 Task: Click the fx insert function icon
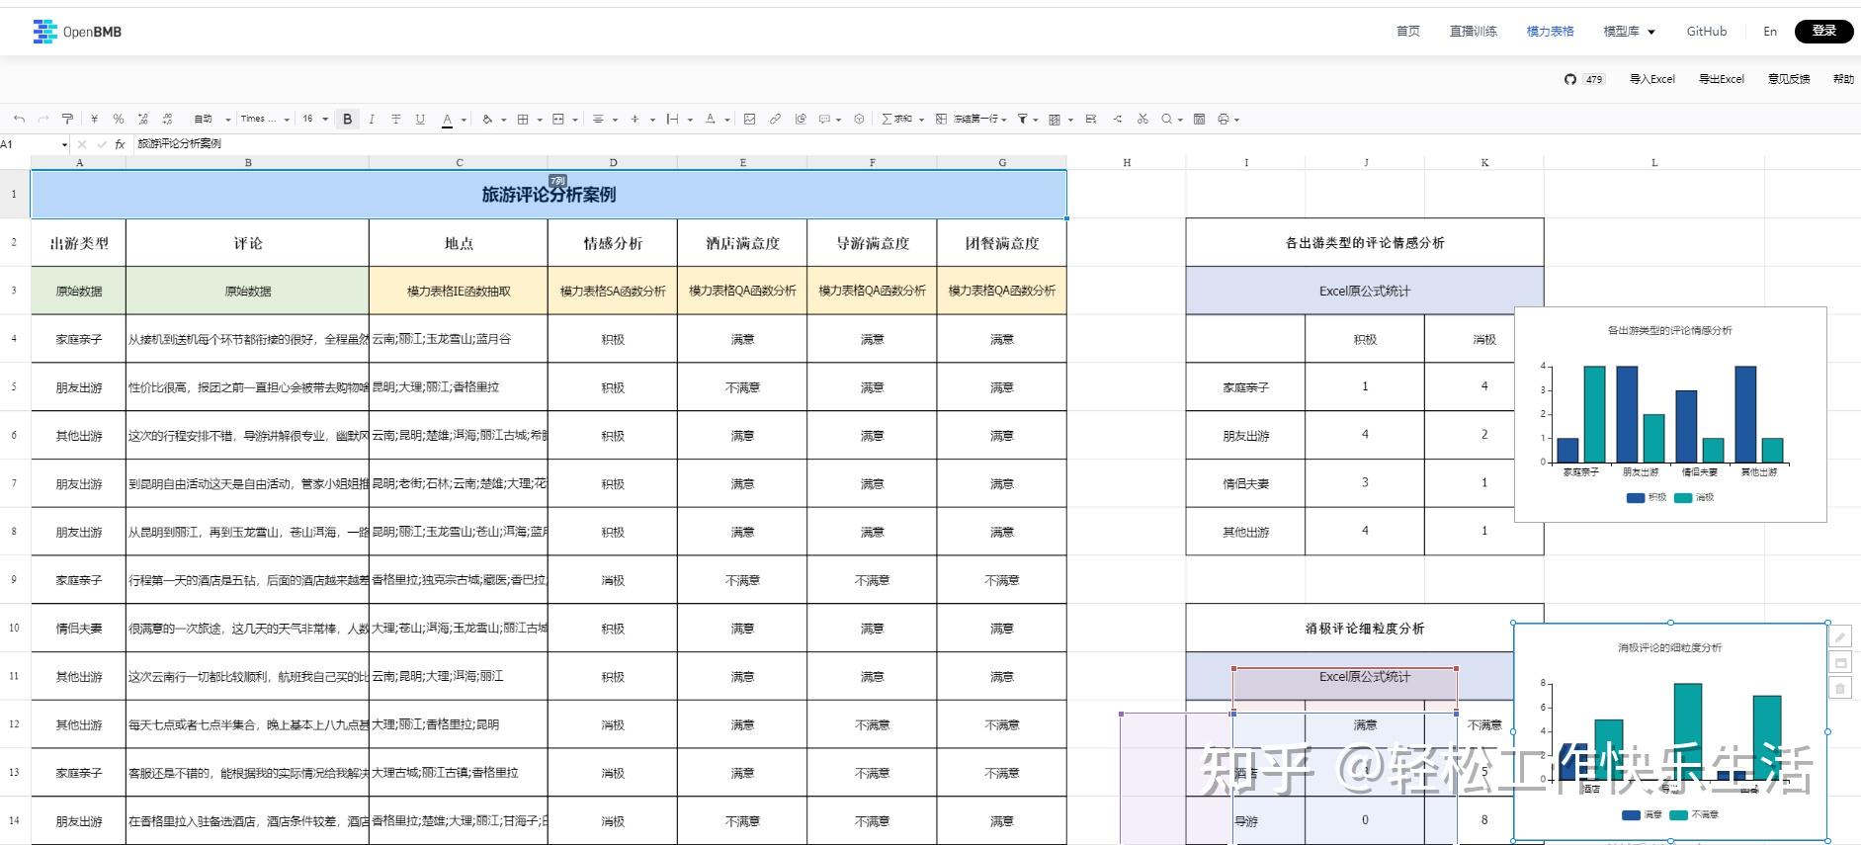point(120,144)
